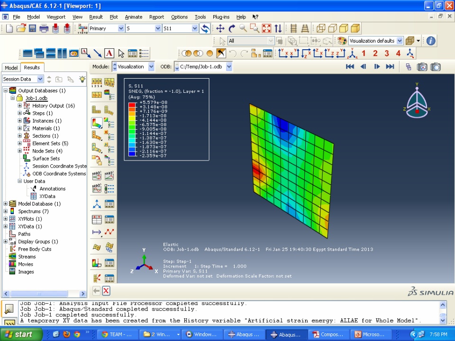The width and height of the screenshot is (455, 341).
Task: Click the Open file folder icon
Action: 21,28
